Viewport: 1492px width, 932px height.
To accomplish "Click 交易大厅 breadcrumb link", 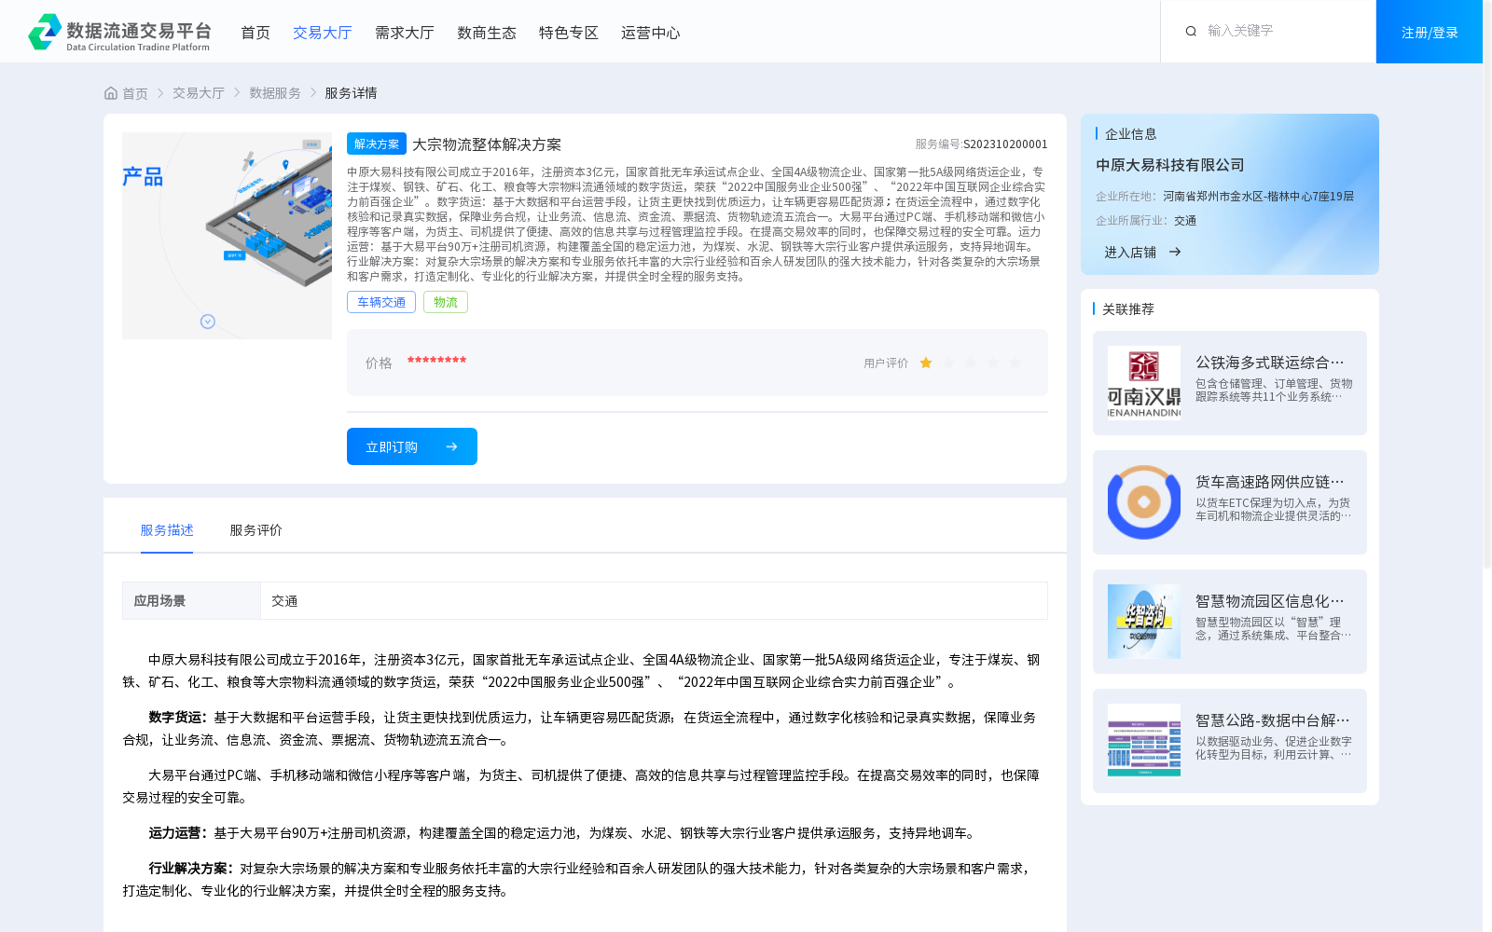I will [199, 93].
